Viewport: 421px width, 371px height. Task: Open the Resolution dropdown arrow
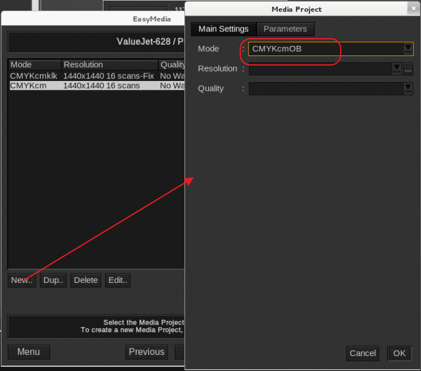[x=397, y=69]
